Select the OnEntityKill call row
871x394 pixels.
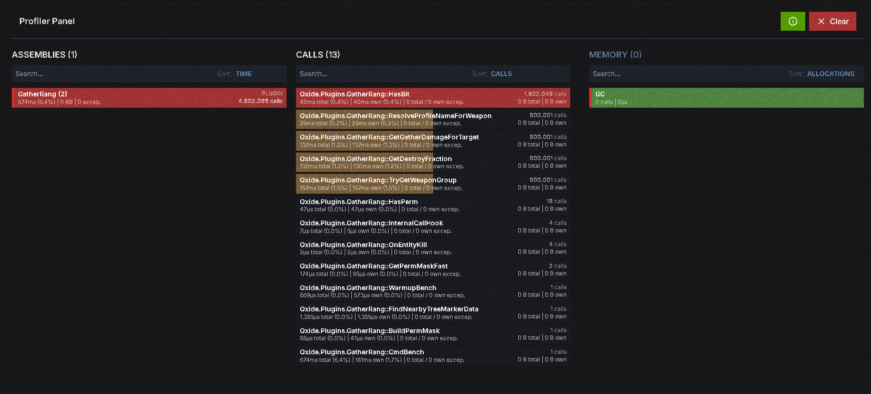[433, 248]
